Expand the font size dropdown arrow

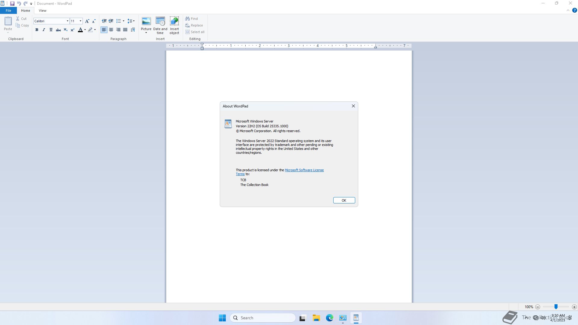pyautogui.click(x=80, y=21)
